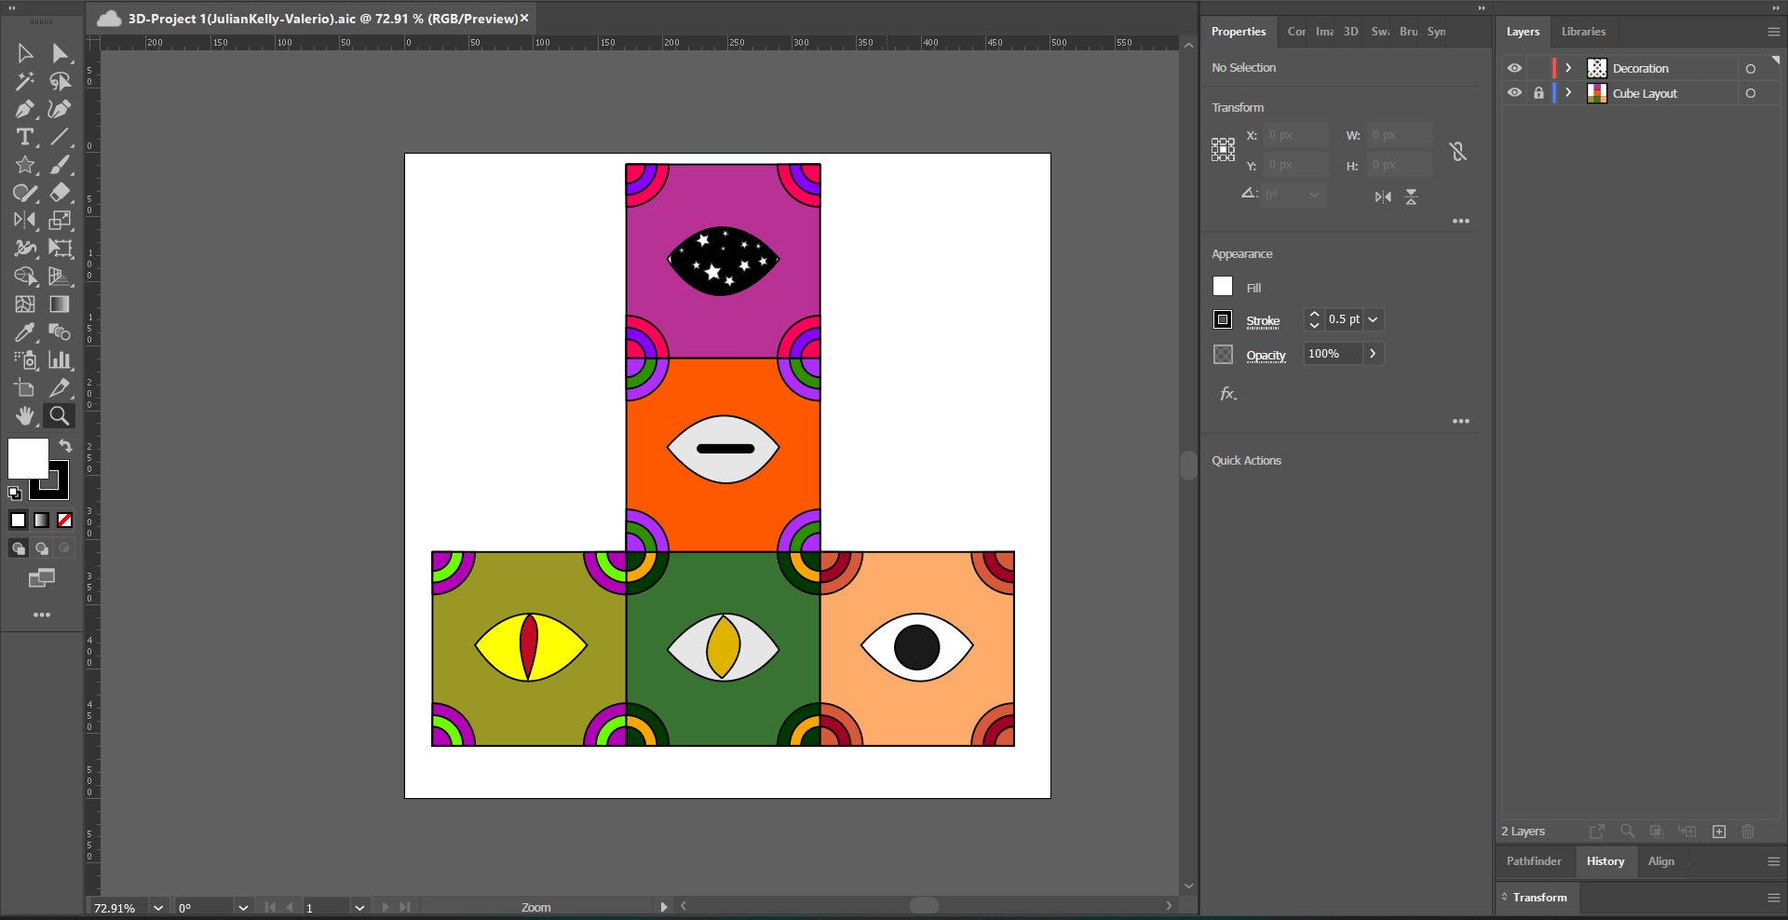
Task: Select the Eyedropper tool
Action: click(25, 332)
